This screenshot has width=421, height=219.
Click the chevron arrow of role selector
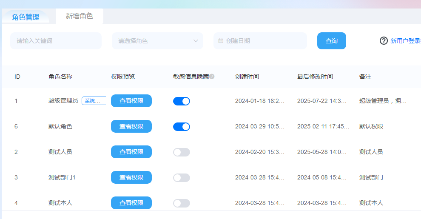(x=196, y=41)
